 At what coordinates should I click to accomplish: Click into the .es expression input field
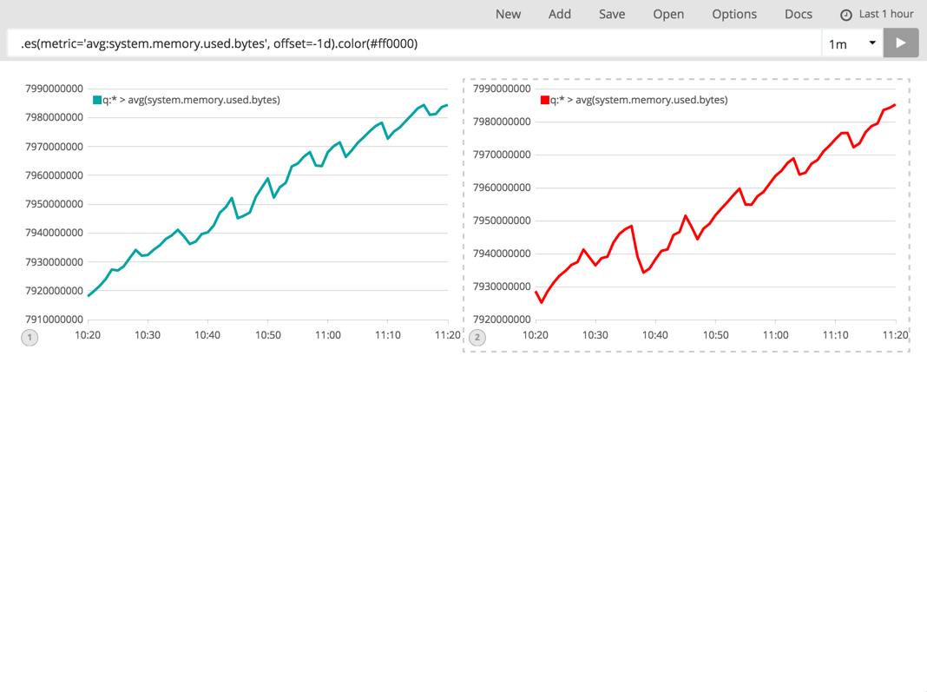point(414,43)
